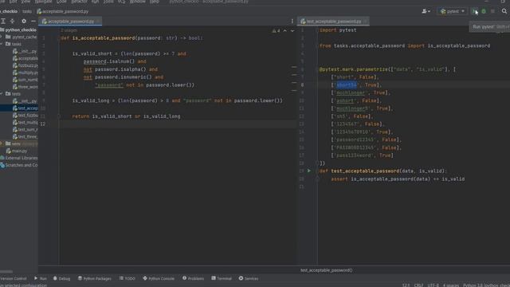
Task: Go to previous highlighted error arrow
Action: coord(285,30)
